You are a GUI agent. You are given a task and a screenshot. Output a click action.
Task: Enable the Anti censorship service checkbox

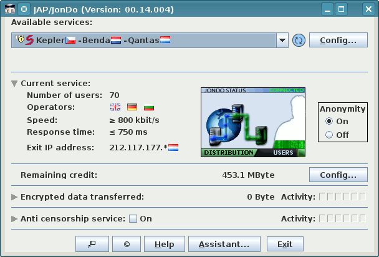(133, 218)
